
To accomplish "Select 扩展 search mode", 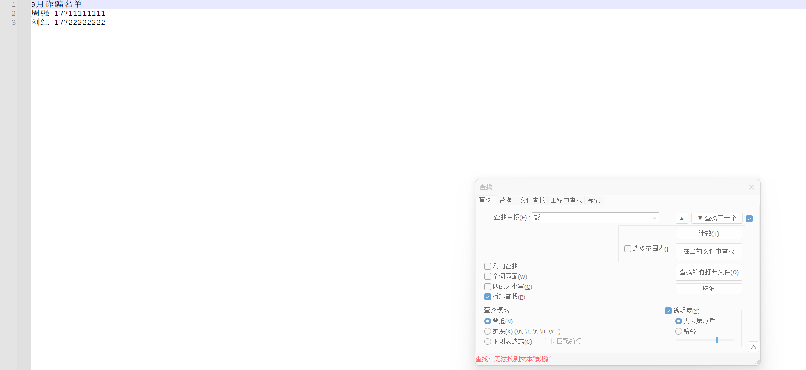I will [x=488, y=331].
